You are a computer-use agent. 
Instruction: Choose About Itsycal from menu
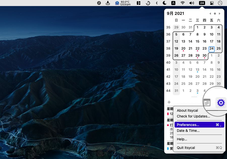coord(187,110)
